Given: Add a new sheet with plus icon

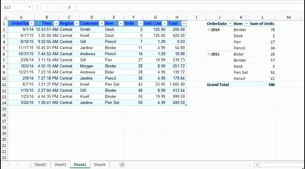Looking at the screenshot, I should click(x=122, y=165).
